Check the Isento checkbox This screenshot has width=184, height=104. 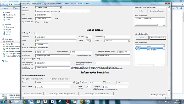(x=53, y=19)
